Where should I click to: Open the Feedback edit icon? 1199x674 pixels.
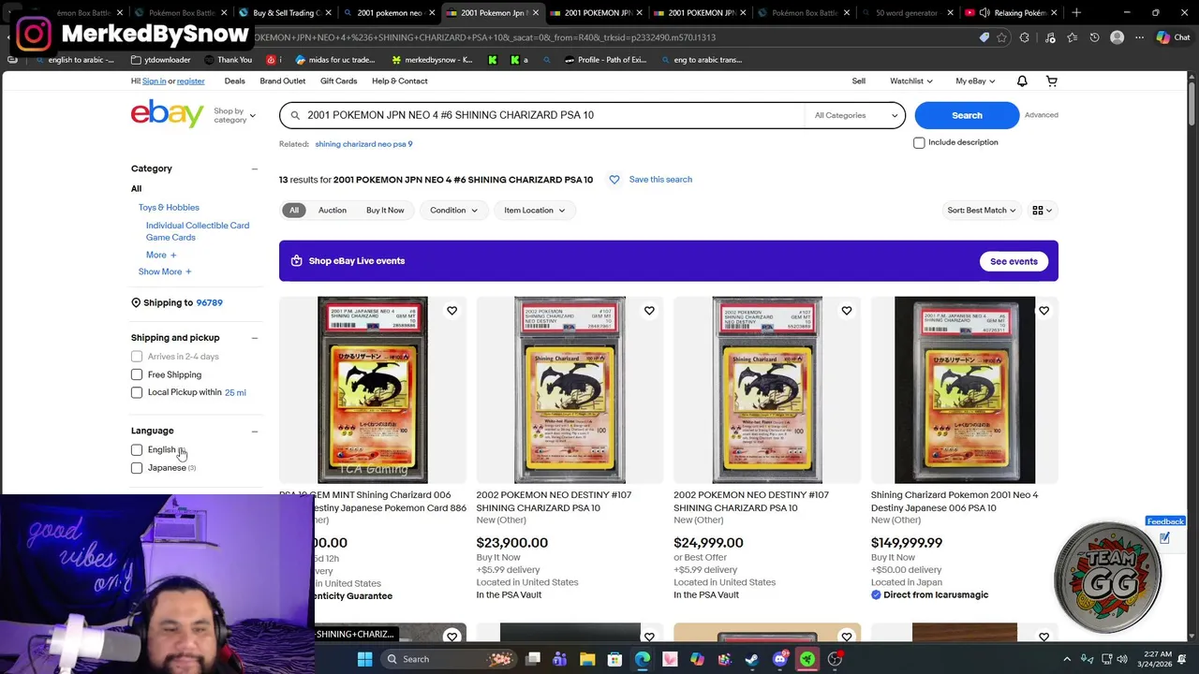click(x=1164, y=538)
